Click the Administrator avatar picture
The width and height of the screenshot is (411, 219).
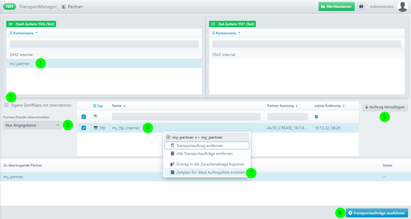[402, 7]
